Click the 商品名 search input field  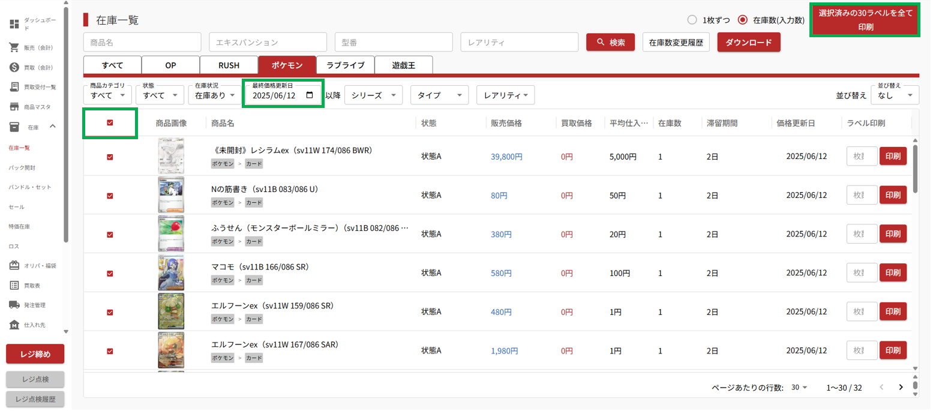point(143,43)
